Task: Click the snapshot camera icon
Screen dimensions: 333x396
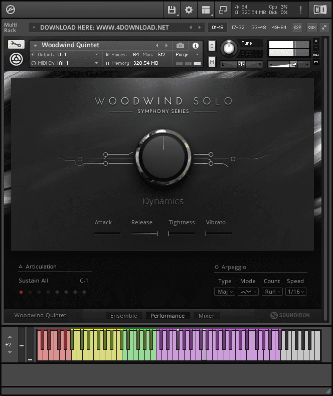Action: (x=180, y=46)
